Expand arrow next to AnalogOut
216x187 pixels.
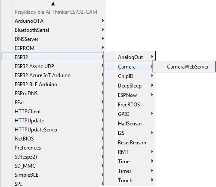[x=152, y=57]
